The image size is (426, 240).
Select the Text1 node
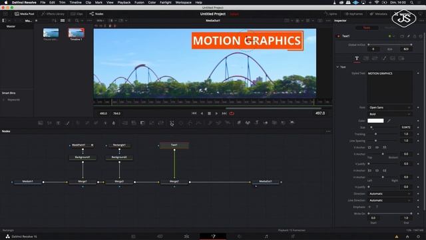tap(174, 145)
